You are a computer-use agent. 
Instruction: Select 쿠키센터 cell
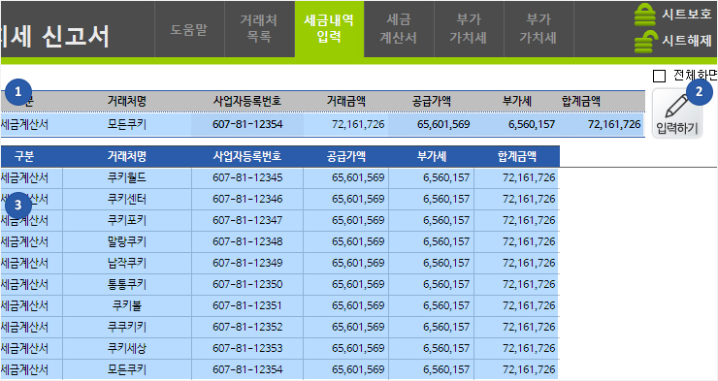[x=127, y=200]
